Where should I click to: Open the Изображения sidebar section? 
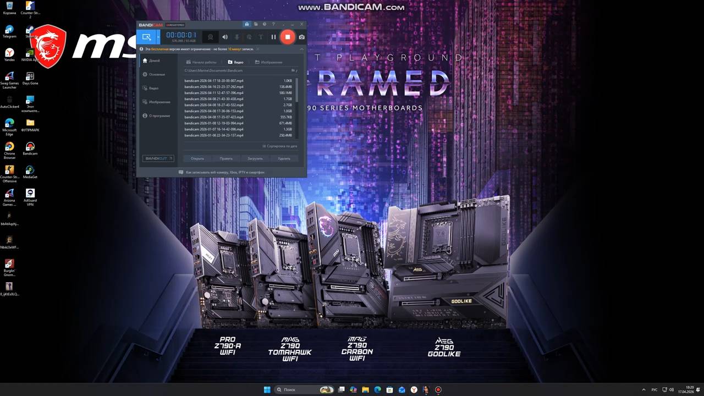click(x=156, y=102)
